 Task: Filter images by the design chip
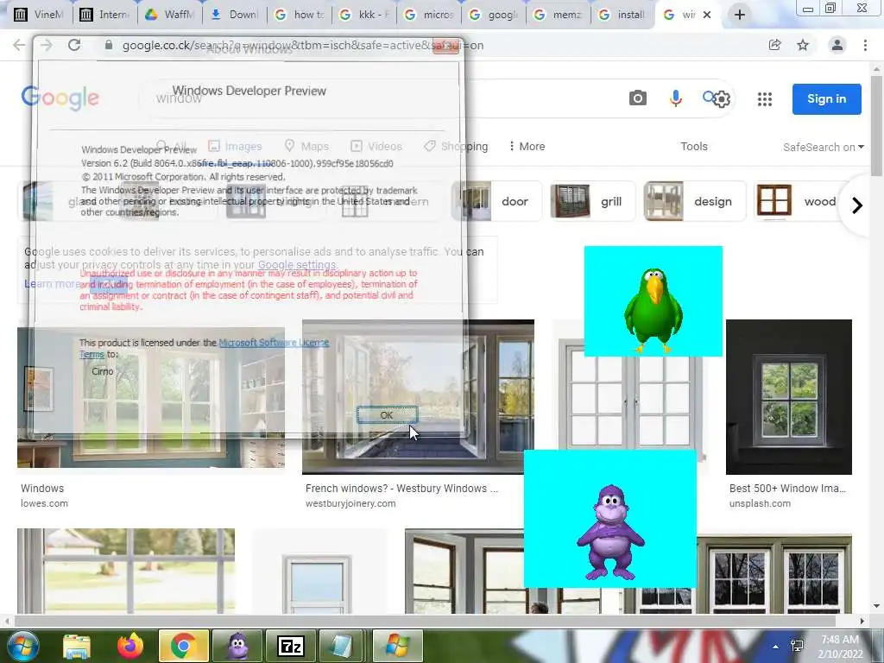pyautogui.click(x=695, y=201)
